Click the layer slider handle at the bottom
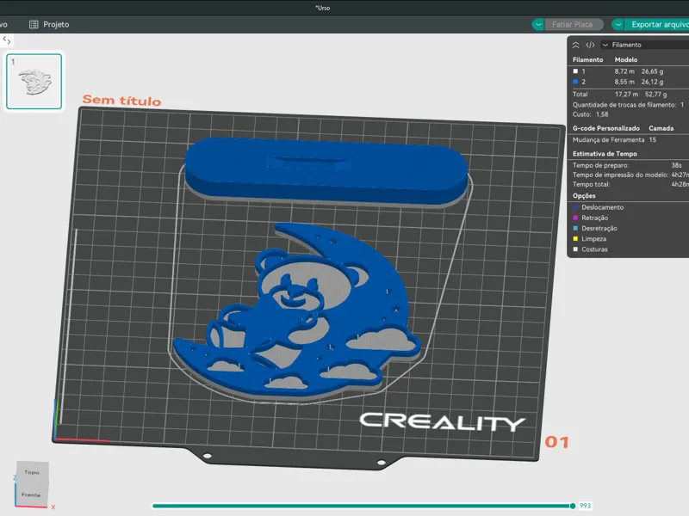689x516 pixels. coord(573,506)
